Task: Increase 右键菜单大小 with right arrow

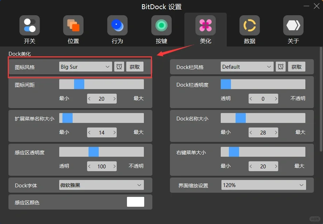Action: pos(276,166)
